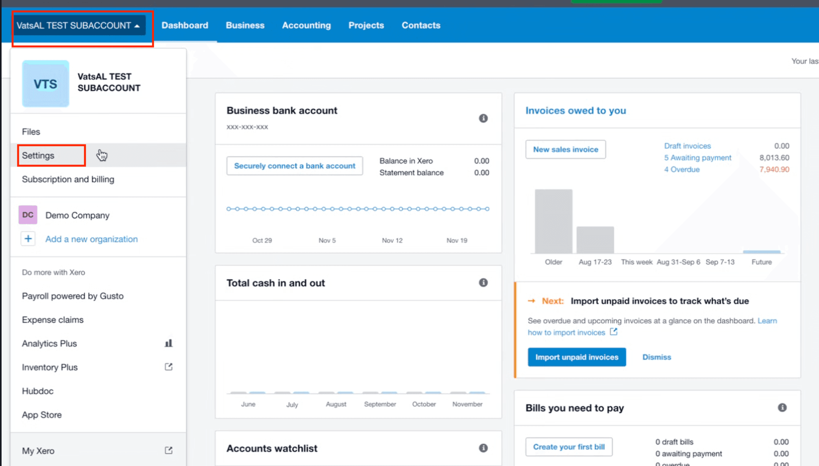Click the Balance in Xero label
Image resolution: width=819 pixels, height=466 pixels.
(x=406, y=161)
